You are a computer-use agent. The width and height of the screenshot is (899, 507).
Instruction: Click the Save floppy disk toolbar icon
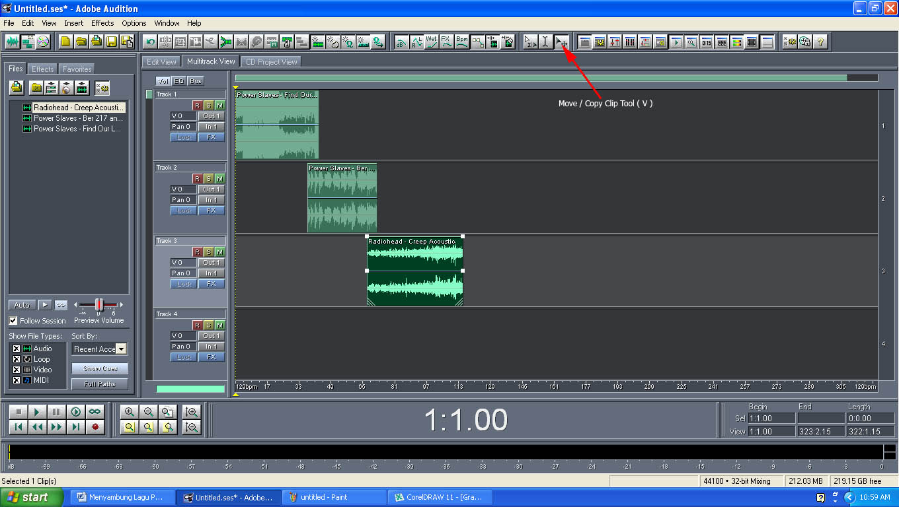(x=112, y=42)
